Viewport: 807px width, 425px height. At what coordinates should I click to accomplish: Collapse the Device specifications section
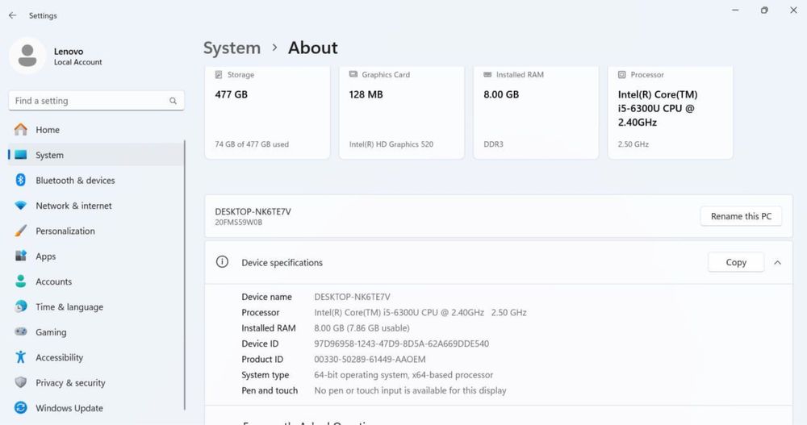pyautogui.click(x=777, y=262)
